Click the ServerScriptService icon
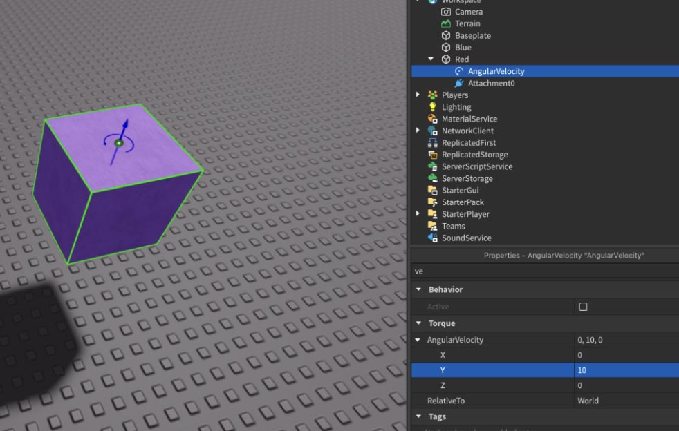 433,166
